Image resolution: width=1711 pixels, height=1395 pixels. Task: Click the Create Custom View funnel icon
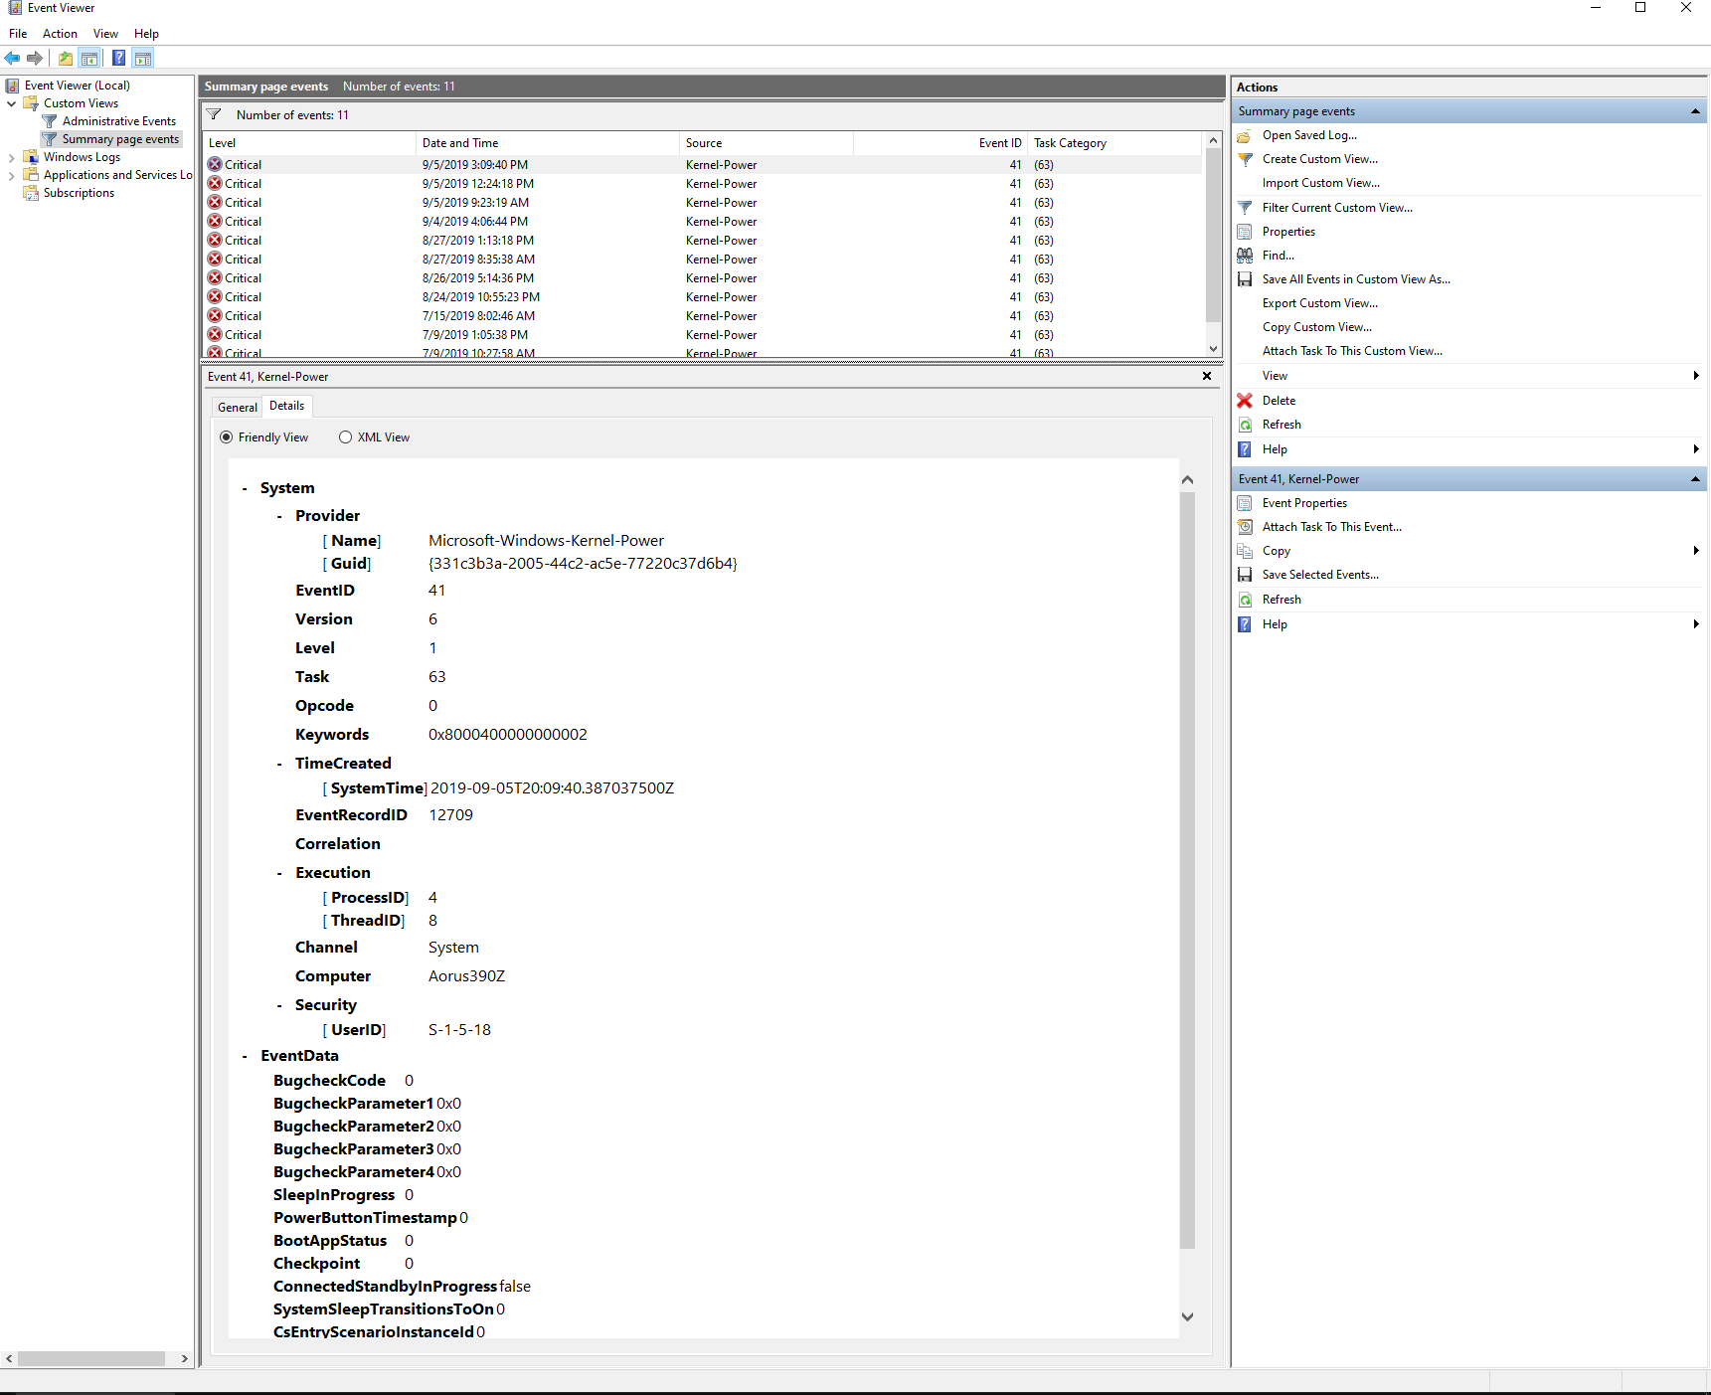point(1245,159)
